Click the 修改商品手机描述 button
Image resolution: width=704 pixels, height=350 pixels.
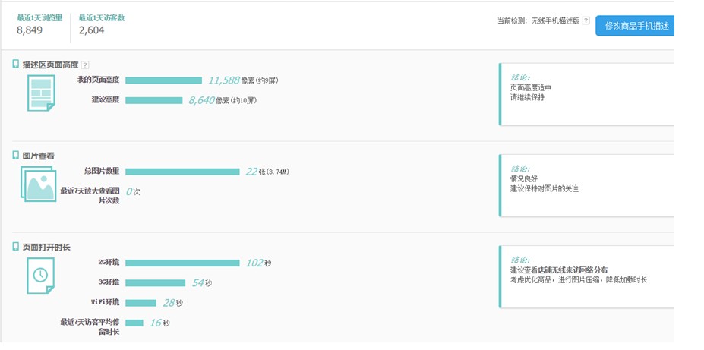click(x=635, y=26)
